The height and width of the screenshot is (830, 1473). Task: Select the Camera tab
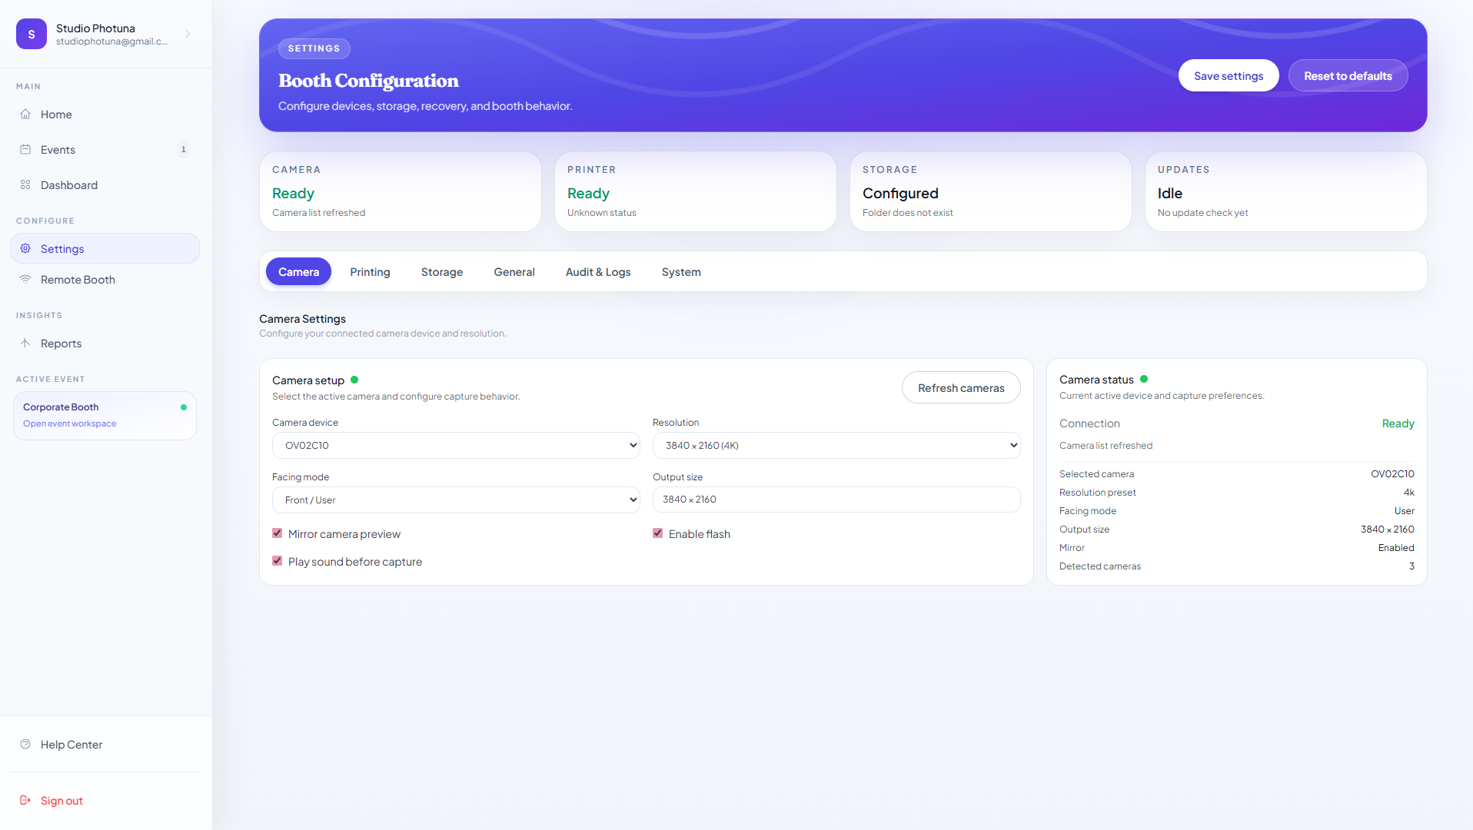pos(298,271)
